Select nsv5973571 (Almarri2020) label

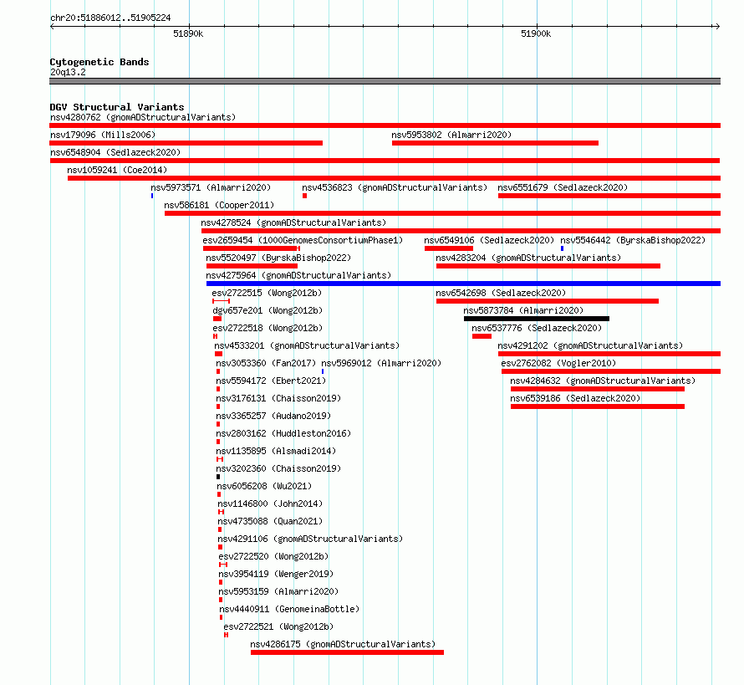[211, 187]
